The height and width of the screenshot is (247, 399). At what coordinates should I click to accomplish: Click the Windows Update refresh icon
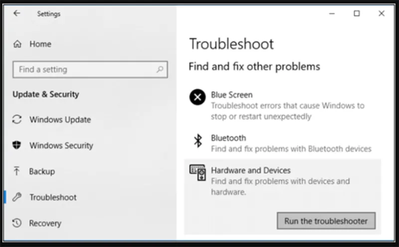tap(17, 119)
